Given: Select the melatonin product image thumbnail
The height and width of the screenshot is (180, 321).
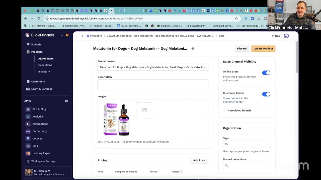Looking at the screenshot, I should (117, 119).
